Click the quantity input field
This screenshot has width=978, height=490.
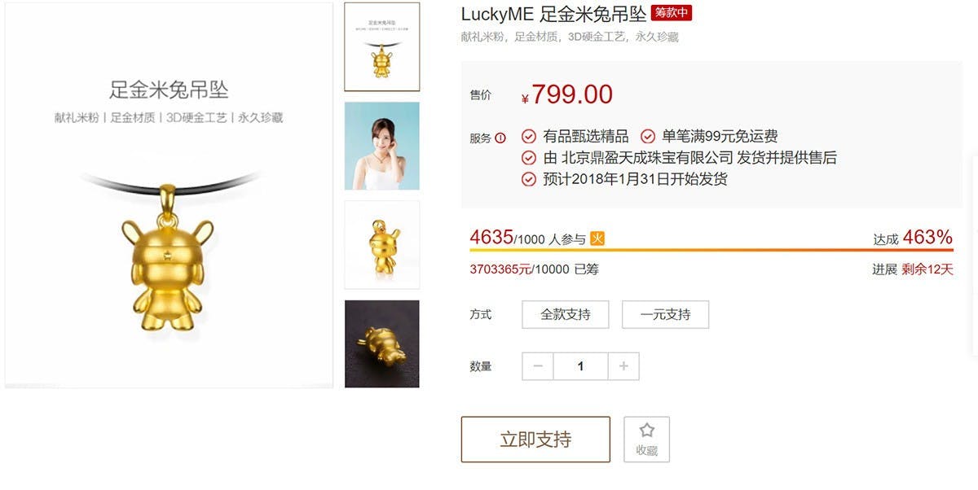(580, 366)
